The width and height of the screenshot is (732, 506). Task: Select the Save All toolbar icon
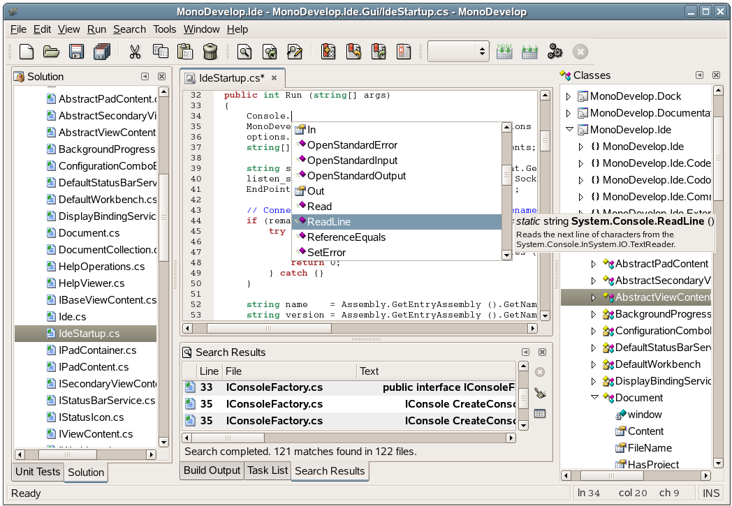tap(103, 52)
